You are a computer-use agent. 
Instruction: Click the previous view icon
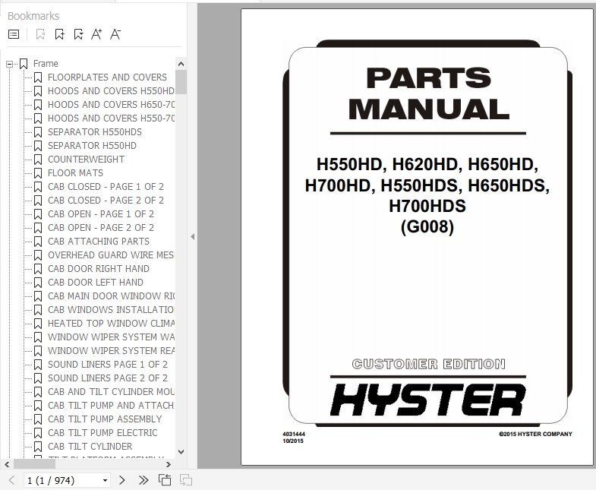(165, 480)
